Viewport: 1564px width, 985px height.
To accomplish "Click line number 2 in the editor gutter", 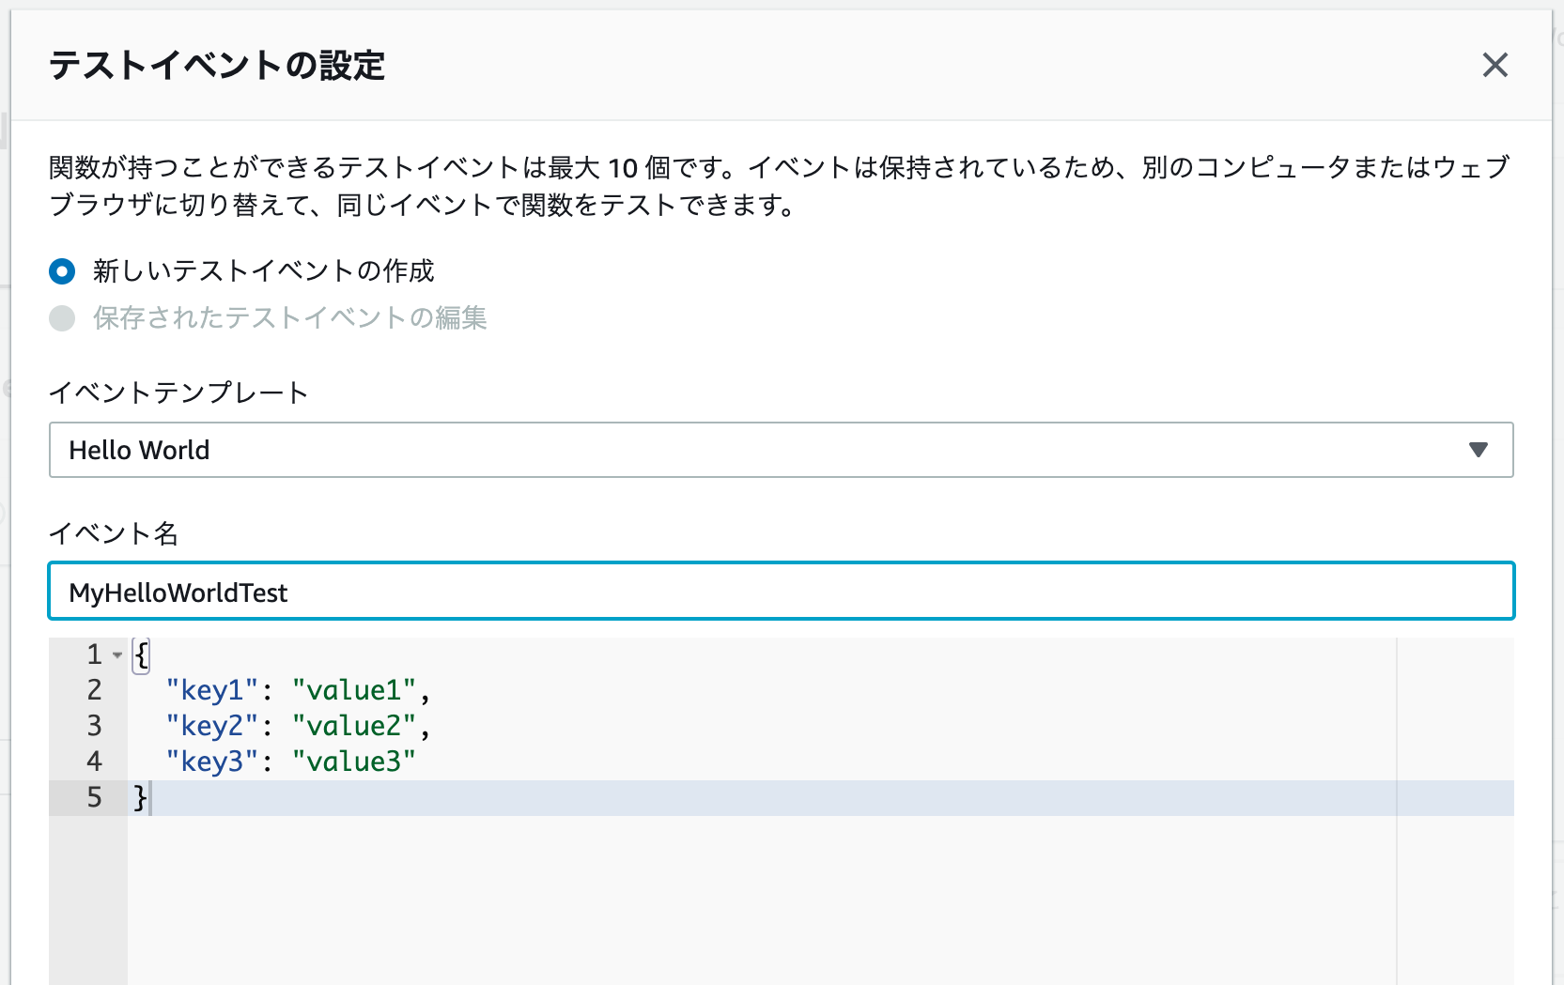I will coord(94,690).
